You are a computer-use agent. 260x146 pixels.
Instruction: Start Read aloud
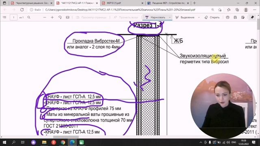point(126,17)
